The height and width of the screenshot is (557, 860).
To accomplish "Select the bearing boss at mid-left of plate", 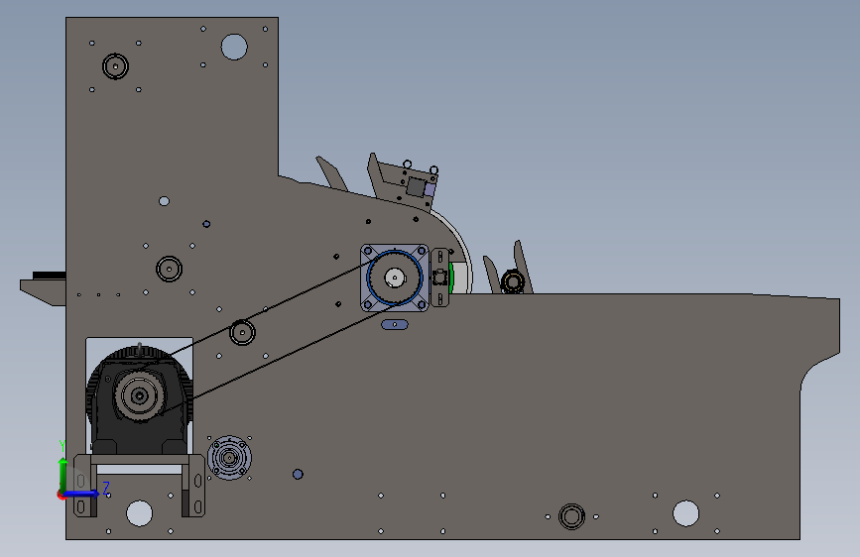I will pyautogui.click(x=169, y=269).
